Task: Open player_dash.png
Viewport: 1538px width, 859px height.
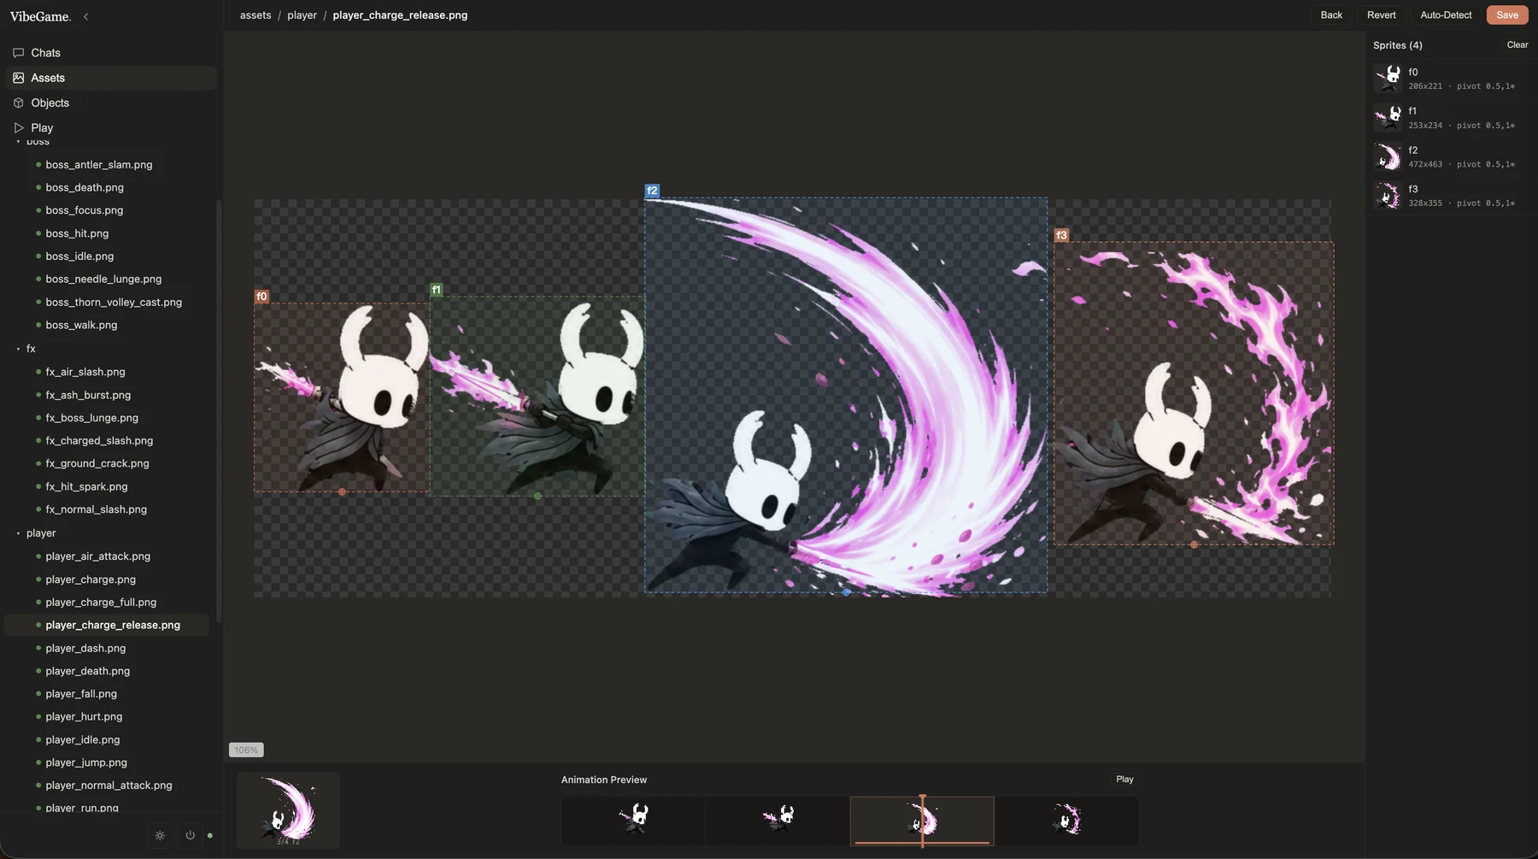Action: point(85,649)
